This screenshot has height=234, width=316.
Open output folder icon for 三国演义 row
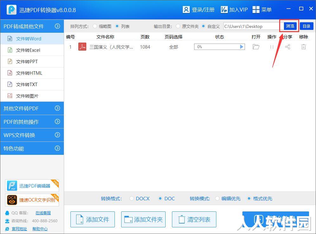click(x=256, y=47)
